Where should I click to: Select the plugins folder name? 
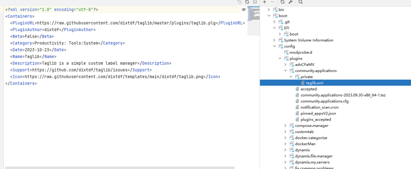pos(296,59)
